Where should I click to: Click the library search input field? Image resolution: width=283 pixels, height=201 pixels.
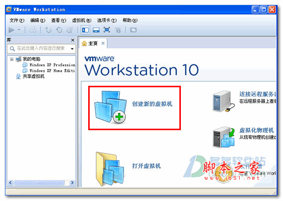coord(41,48)
